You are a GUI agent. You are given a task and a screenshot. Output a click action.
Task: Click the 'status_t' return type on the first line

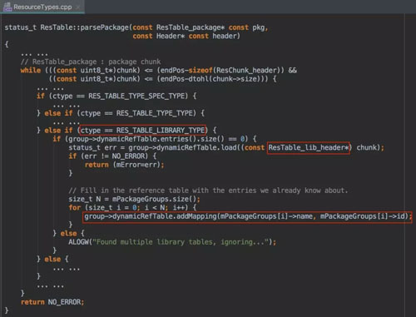click(x=21, y=27)
